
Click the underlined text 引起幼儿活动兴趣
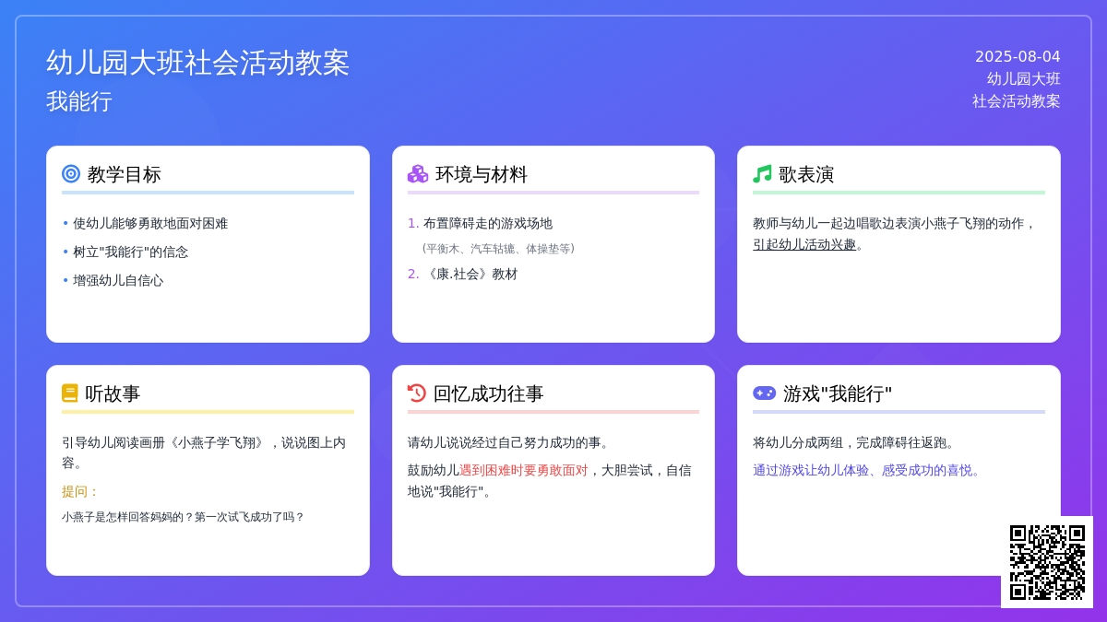(x=804, y=244)
